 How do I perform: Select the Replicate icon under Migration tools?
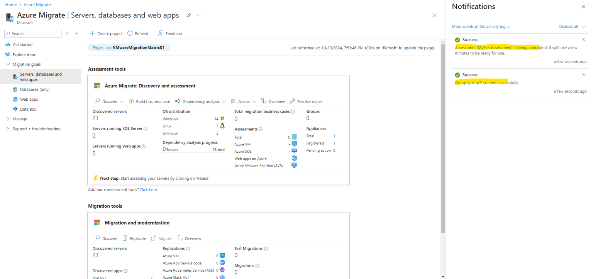point(124,238)
